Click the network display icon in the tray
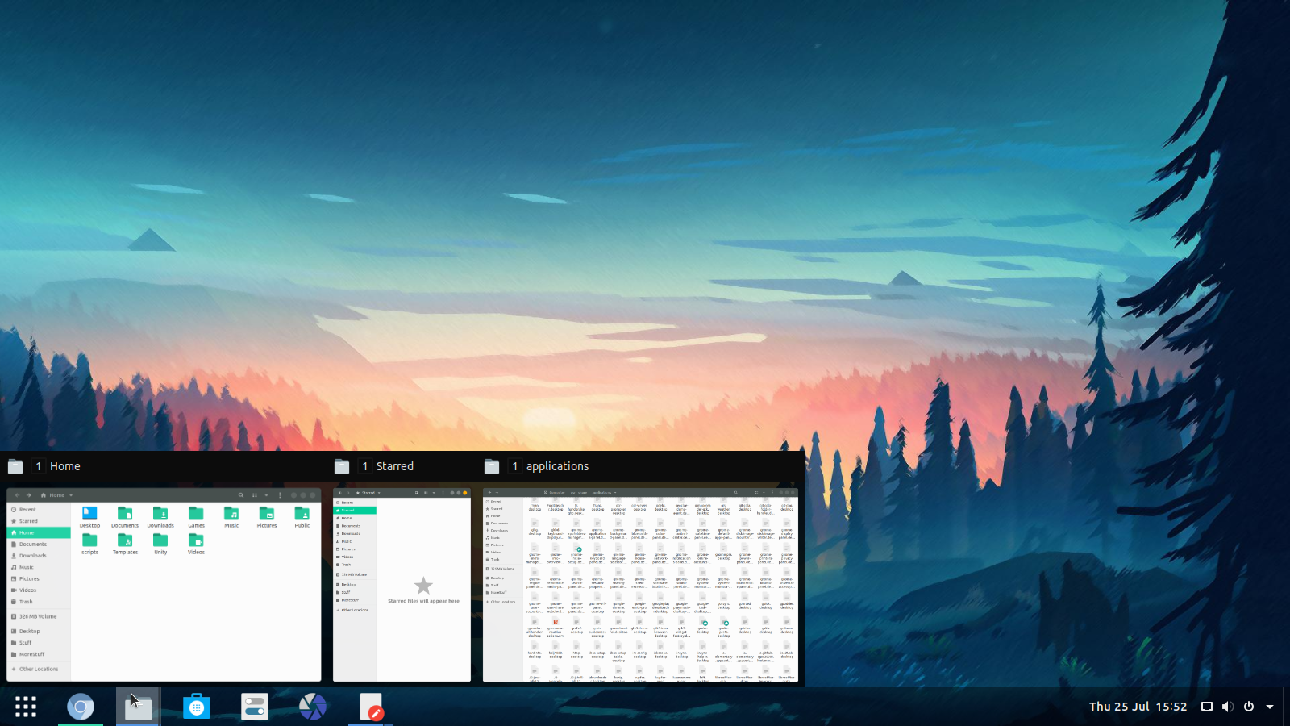The width and height of the screenshot is (1290, 726). point(1207,707)
